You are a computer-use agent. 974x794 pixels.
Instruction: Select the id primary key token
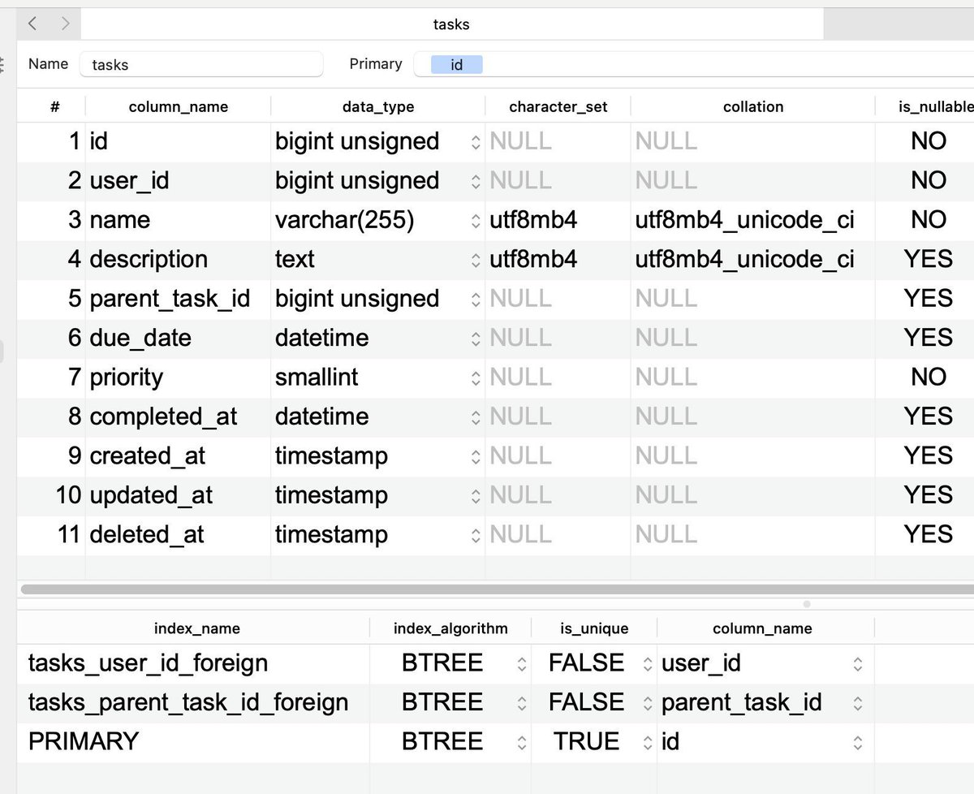pos(456,64)
